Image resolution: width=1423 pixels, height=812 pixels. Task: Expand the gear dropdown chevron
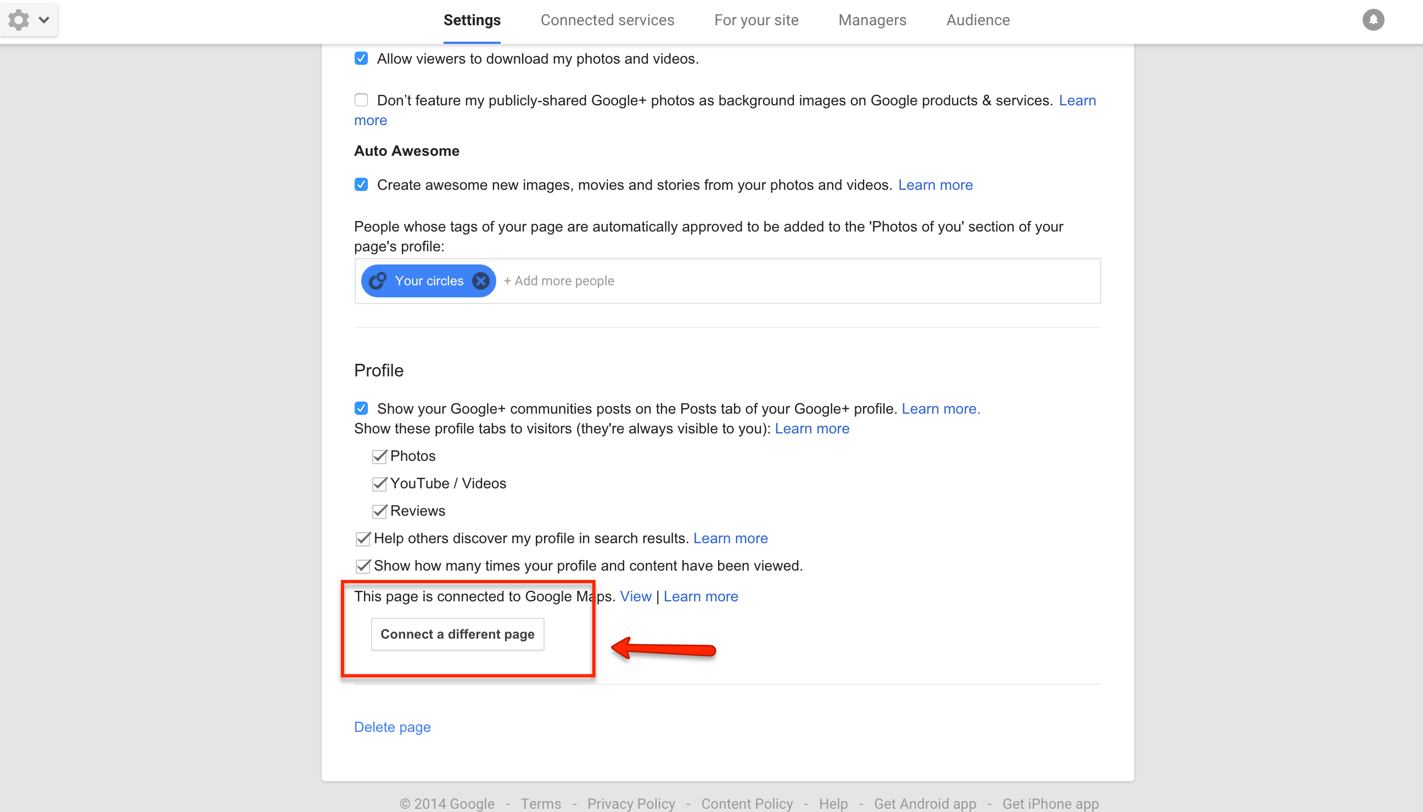44,20
